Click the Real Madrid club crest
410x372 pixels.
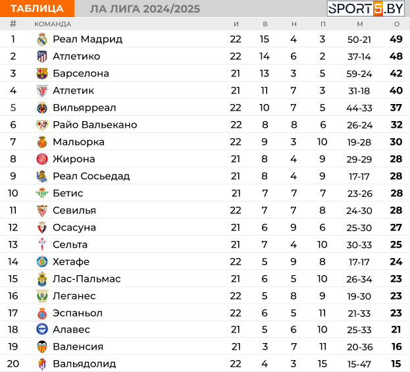tap(42, 40)
